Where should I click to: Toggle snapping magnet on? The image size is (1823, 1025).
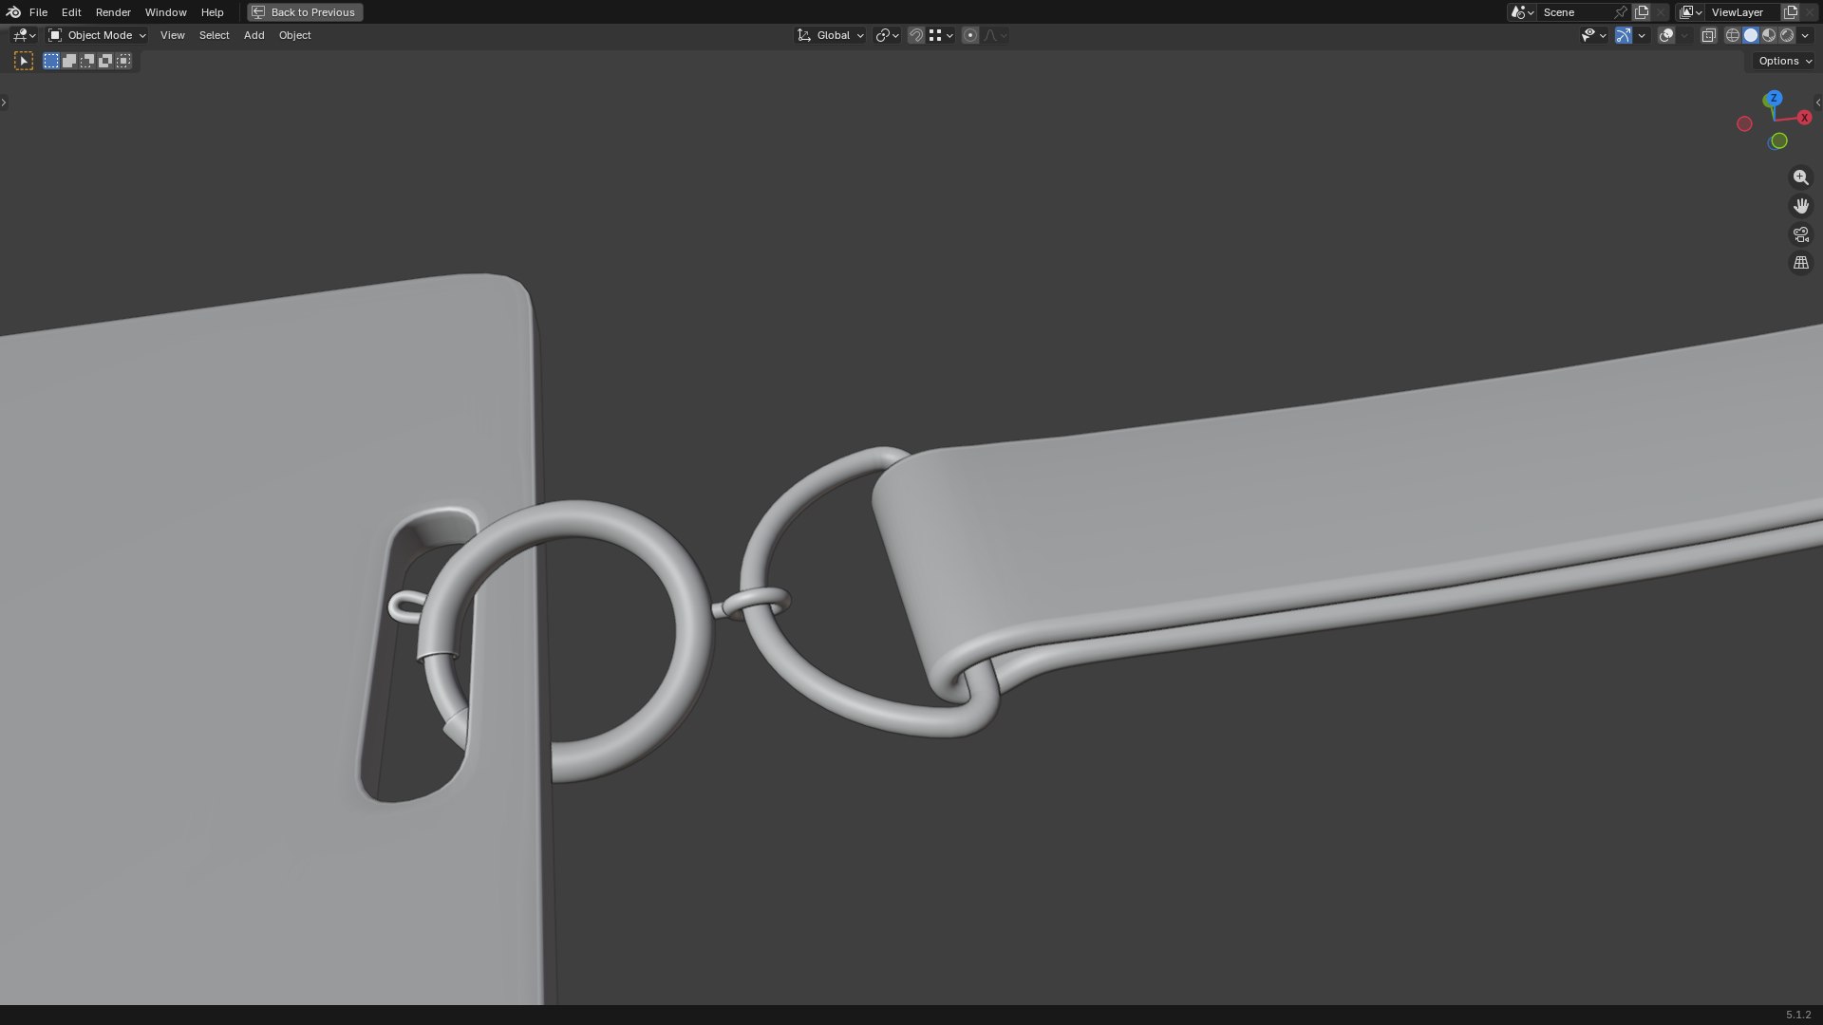915,35
